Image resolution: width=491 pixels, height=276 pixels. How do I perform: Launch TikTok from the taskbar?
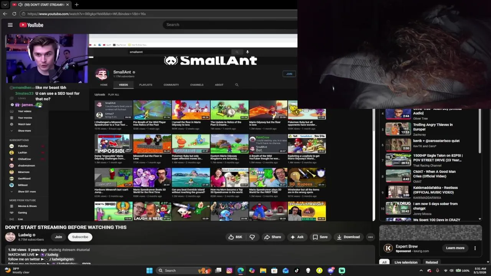[x=297, y=271]
